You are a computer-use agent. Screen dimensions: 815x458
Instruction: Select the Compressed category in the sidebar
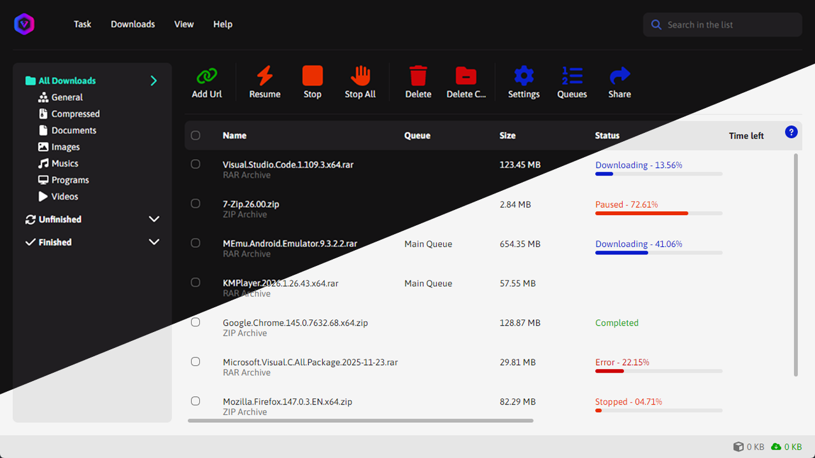(x=75, y=114)
